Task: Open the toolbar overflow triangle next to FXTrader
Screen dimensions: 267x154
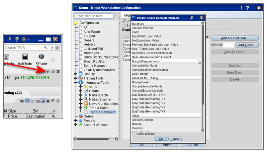Action: tap(53, 60)
